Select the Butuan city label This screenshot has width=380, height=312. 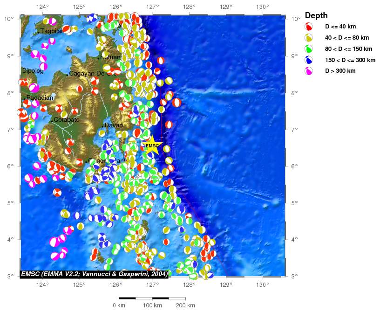[x=111, y=57]
